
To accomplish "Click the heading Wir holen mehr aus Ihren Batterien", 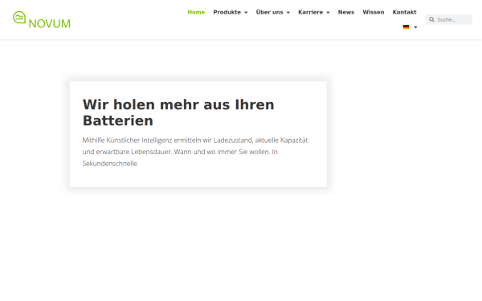I will point(178,112).
